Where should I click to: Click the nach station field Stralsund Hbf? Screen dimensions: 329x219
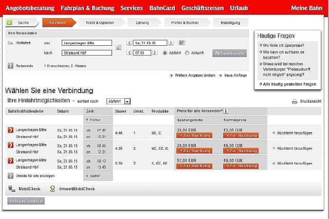point(87,52)
